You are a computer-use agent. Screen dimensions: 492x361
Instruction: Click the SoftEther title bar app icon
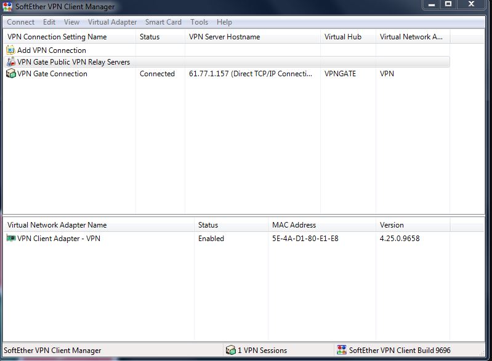click(x=7, y=7)
